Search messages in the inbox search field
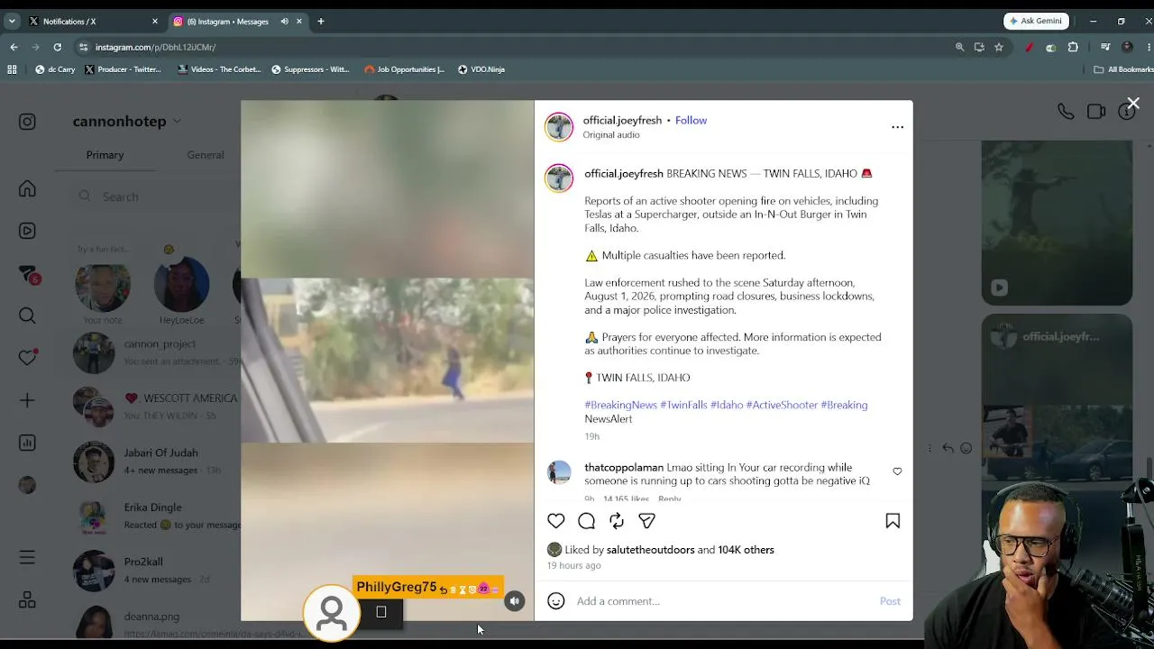This screenshot has height=649, width=1154. [x=153, y=197]
